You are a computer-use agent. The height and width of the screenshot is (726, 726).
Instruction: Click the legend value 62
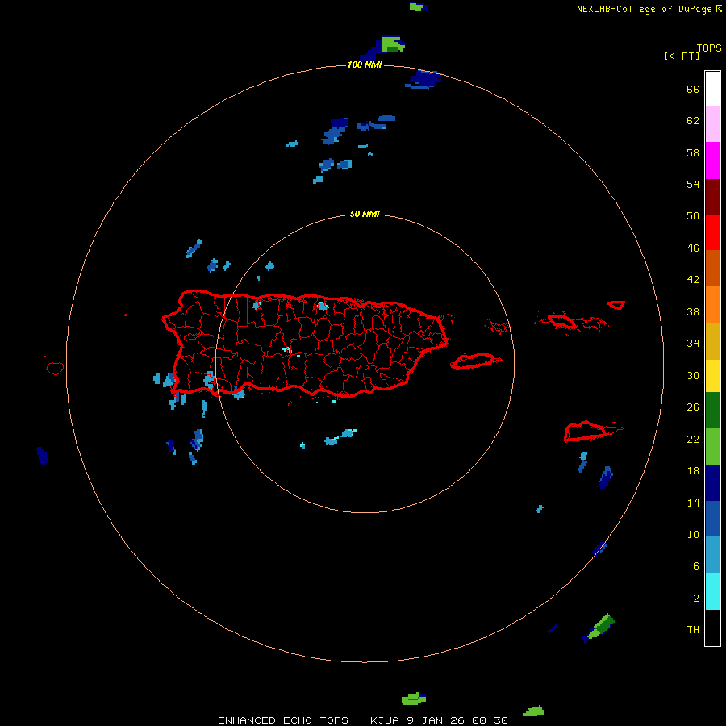click(x=693, y=121)
